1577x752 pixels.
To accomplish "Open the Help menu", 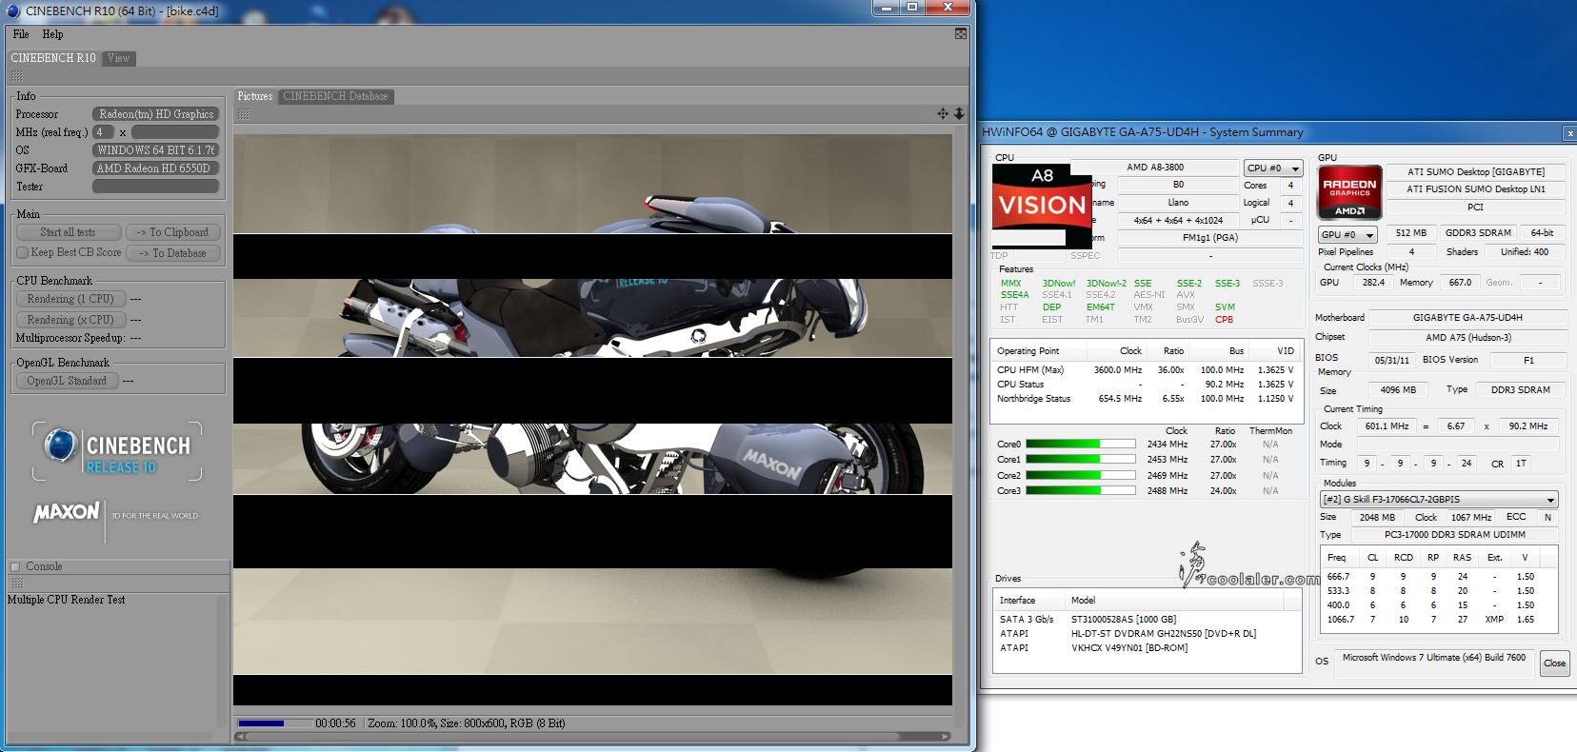I will [52, 34].
